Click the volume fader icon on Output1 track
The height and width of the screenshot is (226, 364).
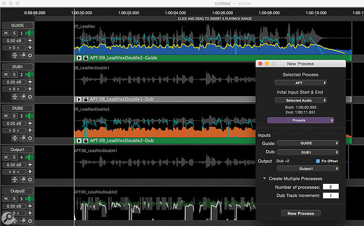pyautogui.click(x=30, y=165)
